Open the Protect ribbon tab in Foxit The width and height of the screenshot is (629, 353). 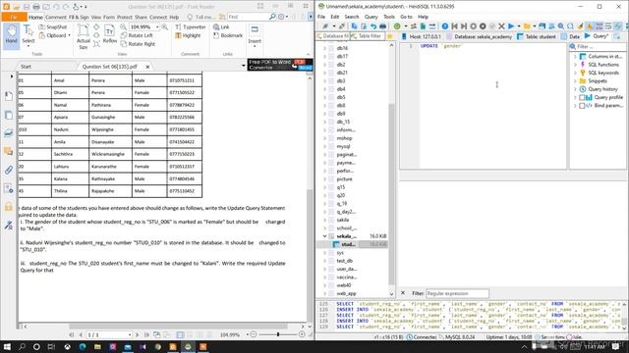click(x=125, y=18)
